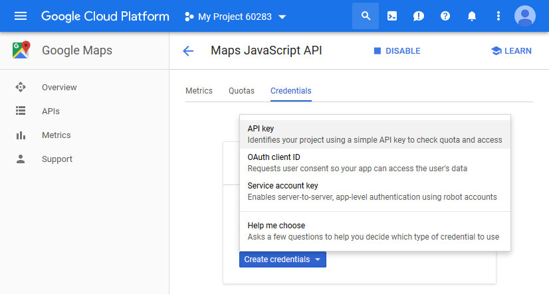This screenshot has width=549, height=294.
Task: Open APIs in the sidebar
Action: (51, 111)
